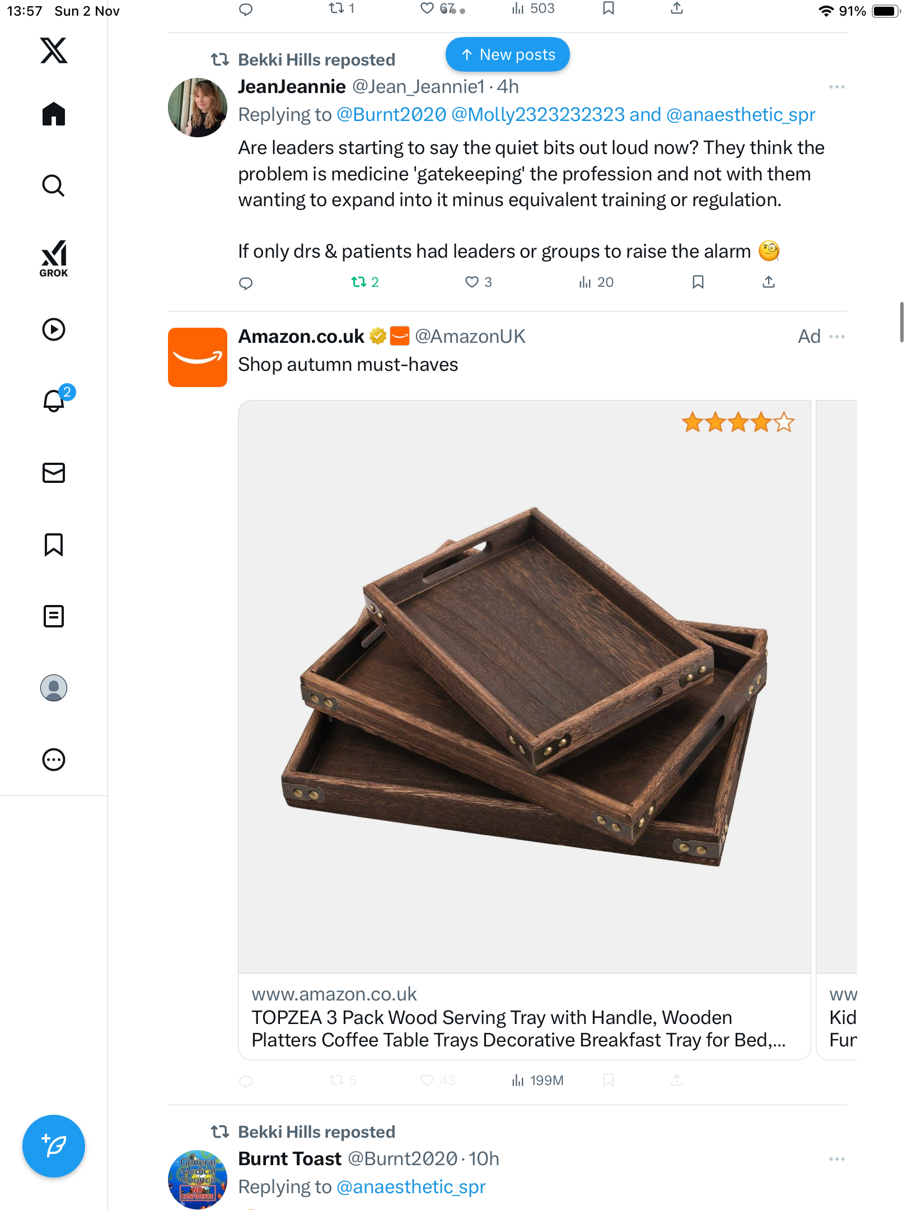The image size is (907, 1210).
Task: Compose a new post
Action: click(54, 1146)
